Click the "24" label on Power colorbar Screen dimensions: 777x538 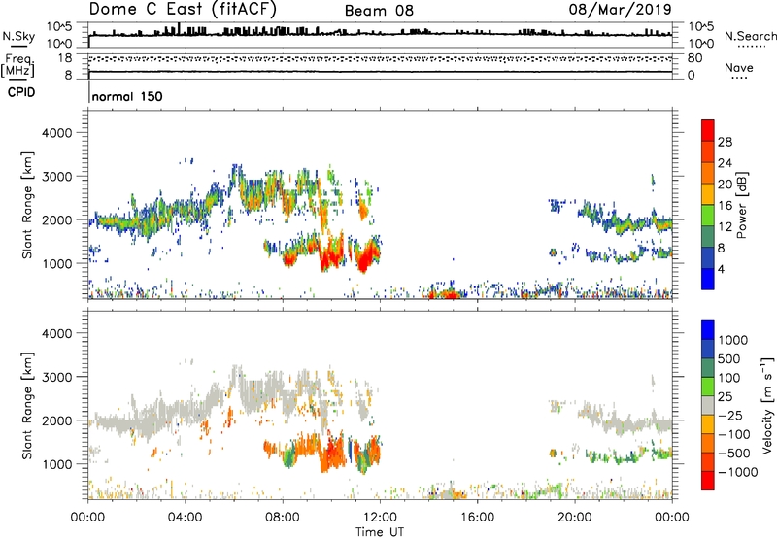725,163
